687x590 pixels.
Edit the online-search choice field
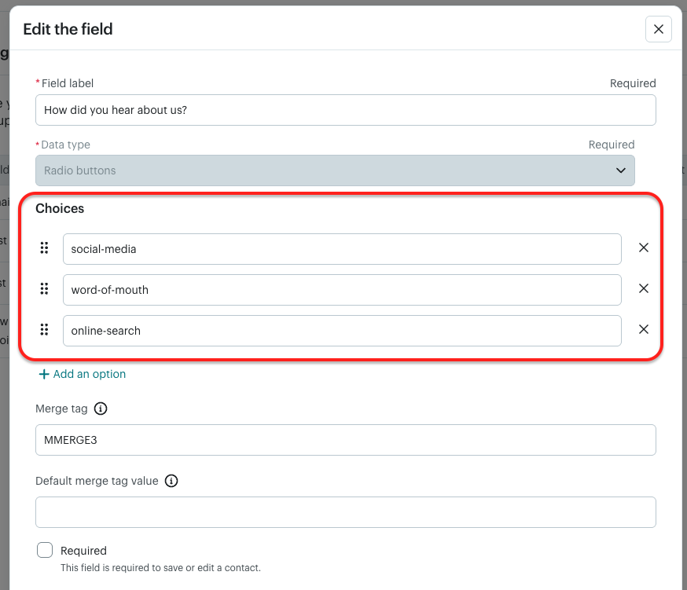(x=342, y=331)
